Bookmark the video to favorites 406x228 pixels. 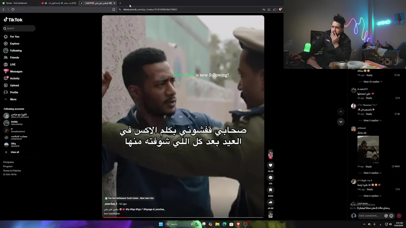click(x=271, y=190)
